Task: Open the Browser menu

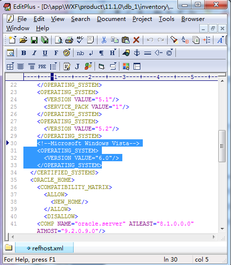Action: pos(193,19)
